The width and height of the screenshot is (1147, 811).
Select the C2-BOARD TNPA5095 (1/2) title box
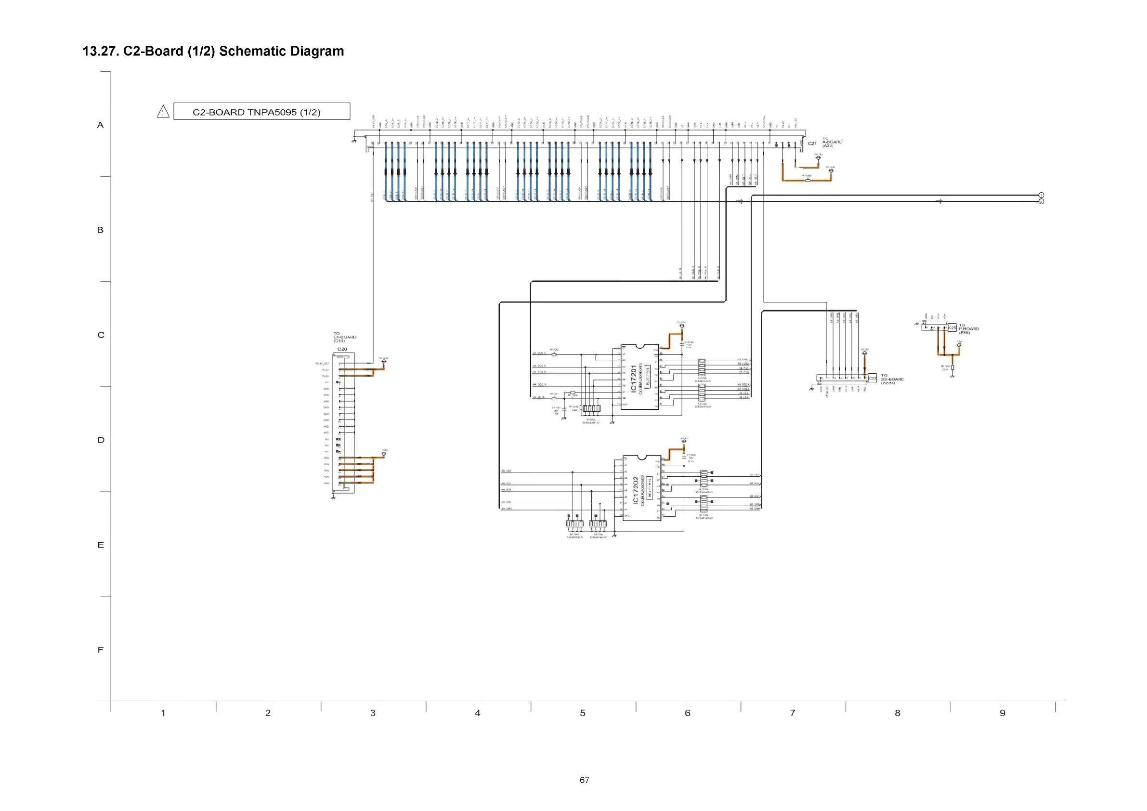pyautogui.click(x=261, y=111)
